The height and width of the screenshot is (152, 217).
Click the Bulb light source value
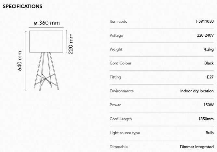(x=210, y=133)
